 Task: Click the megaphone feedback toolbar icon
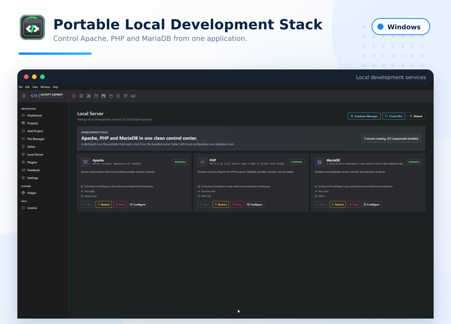(x=133, y=96)
